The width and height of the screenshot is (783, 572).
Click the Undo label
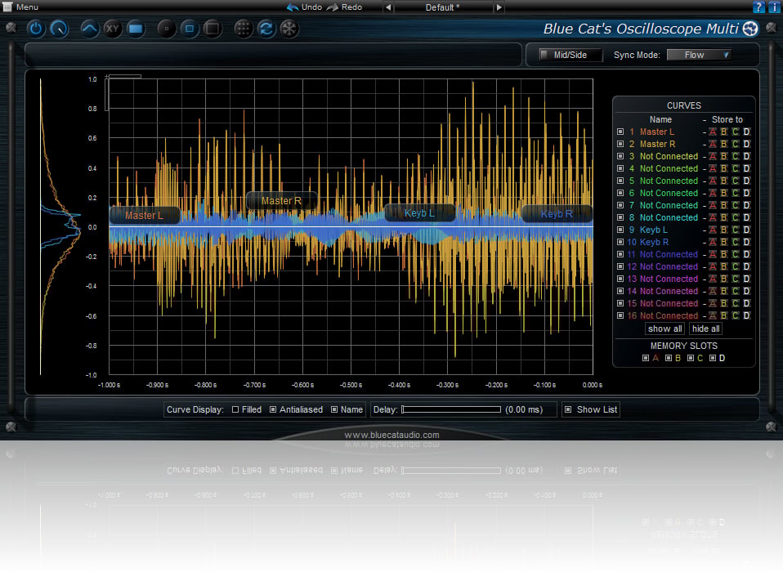click(x=311, y=7)
